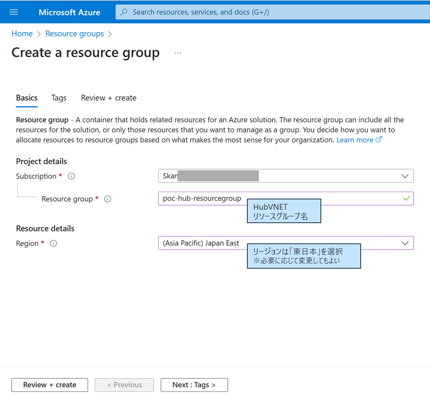
Task: Click the Resource details heading
Action: [x=45, y=228]
